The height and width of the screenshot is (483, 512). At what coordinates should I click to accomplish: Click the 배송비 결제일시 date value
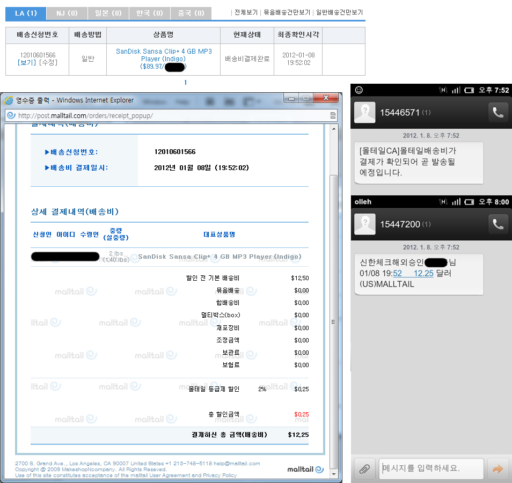click(201, 168)
